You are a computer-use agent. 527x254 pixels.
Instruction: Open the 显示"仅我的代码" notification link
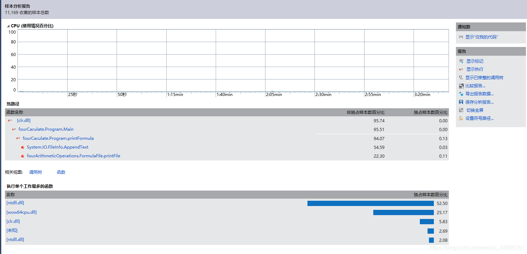(481, 37)
